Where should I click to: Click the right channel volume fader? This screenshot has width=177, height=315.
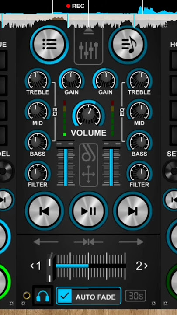[111, 164]
